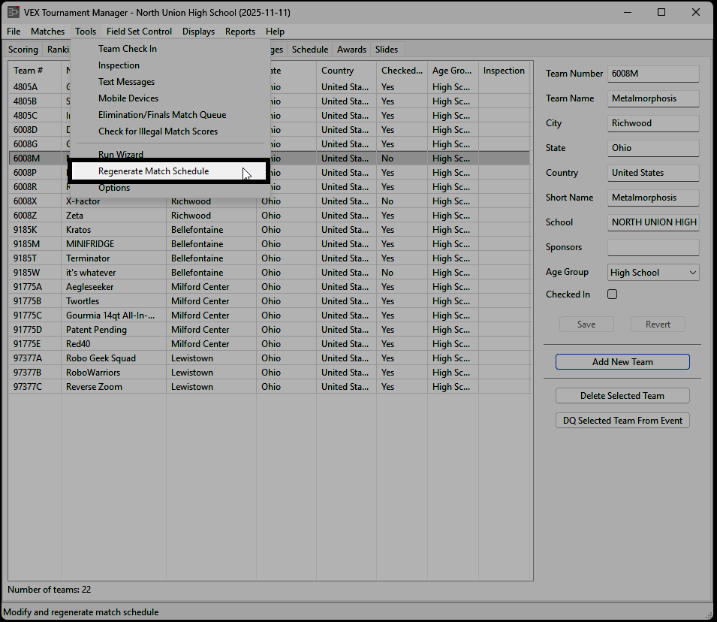Viewport: 717px width, 622px height.
Task: Switch to the Scoring tab
Action: pos(23,50)
